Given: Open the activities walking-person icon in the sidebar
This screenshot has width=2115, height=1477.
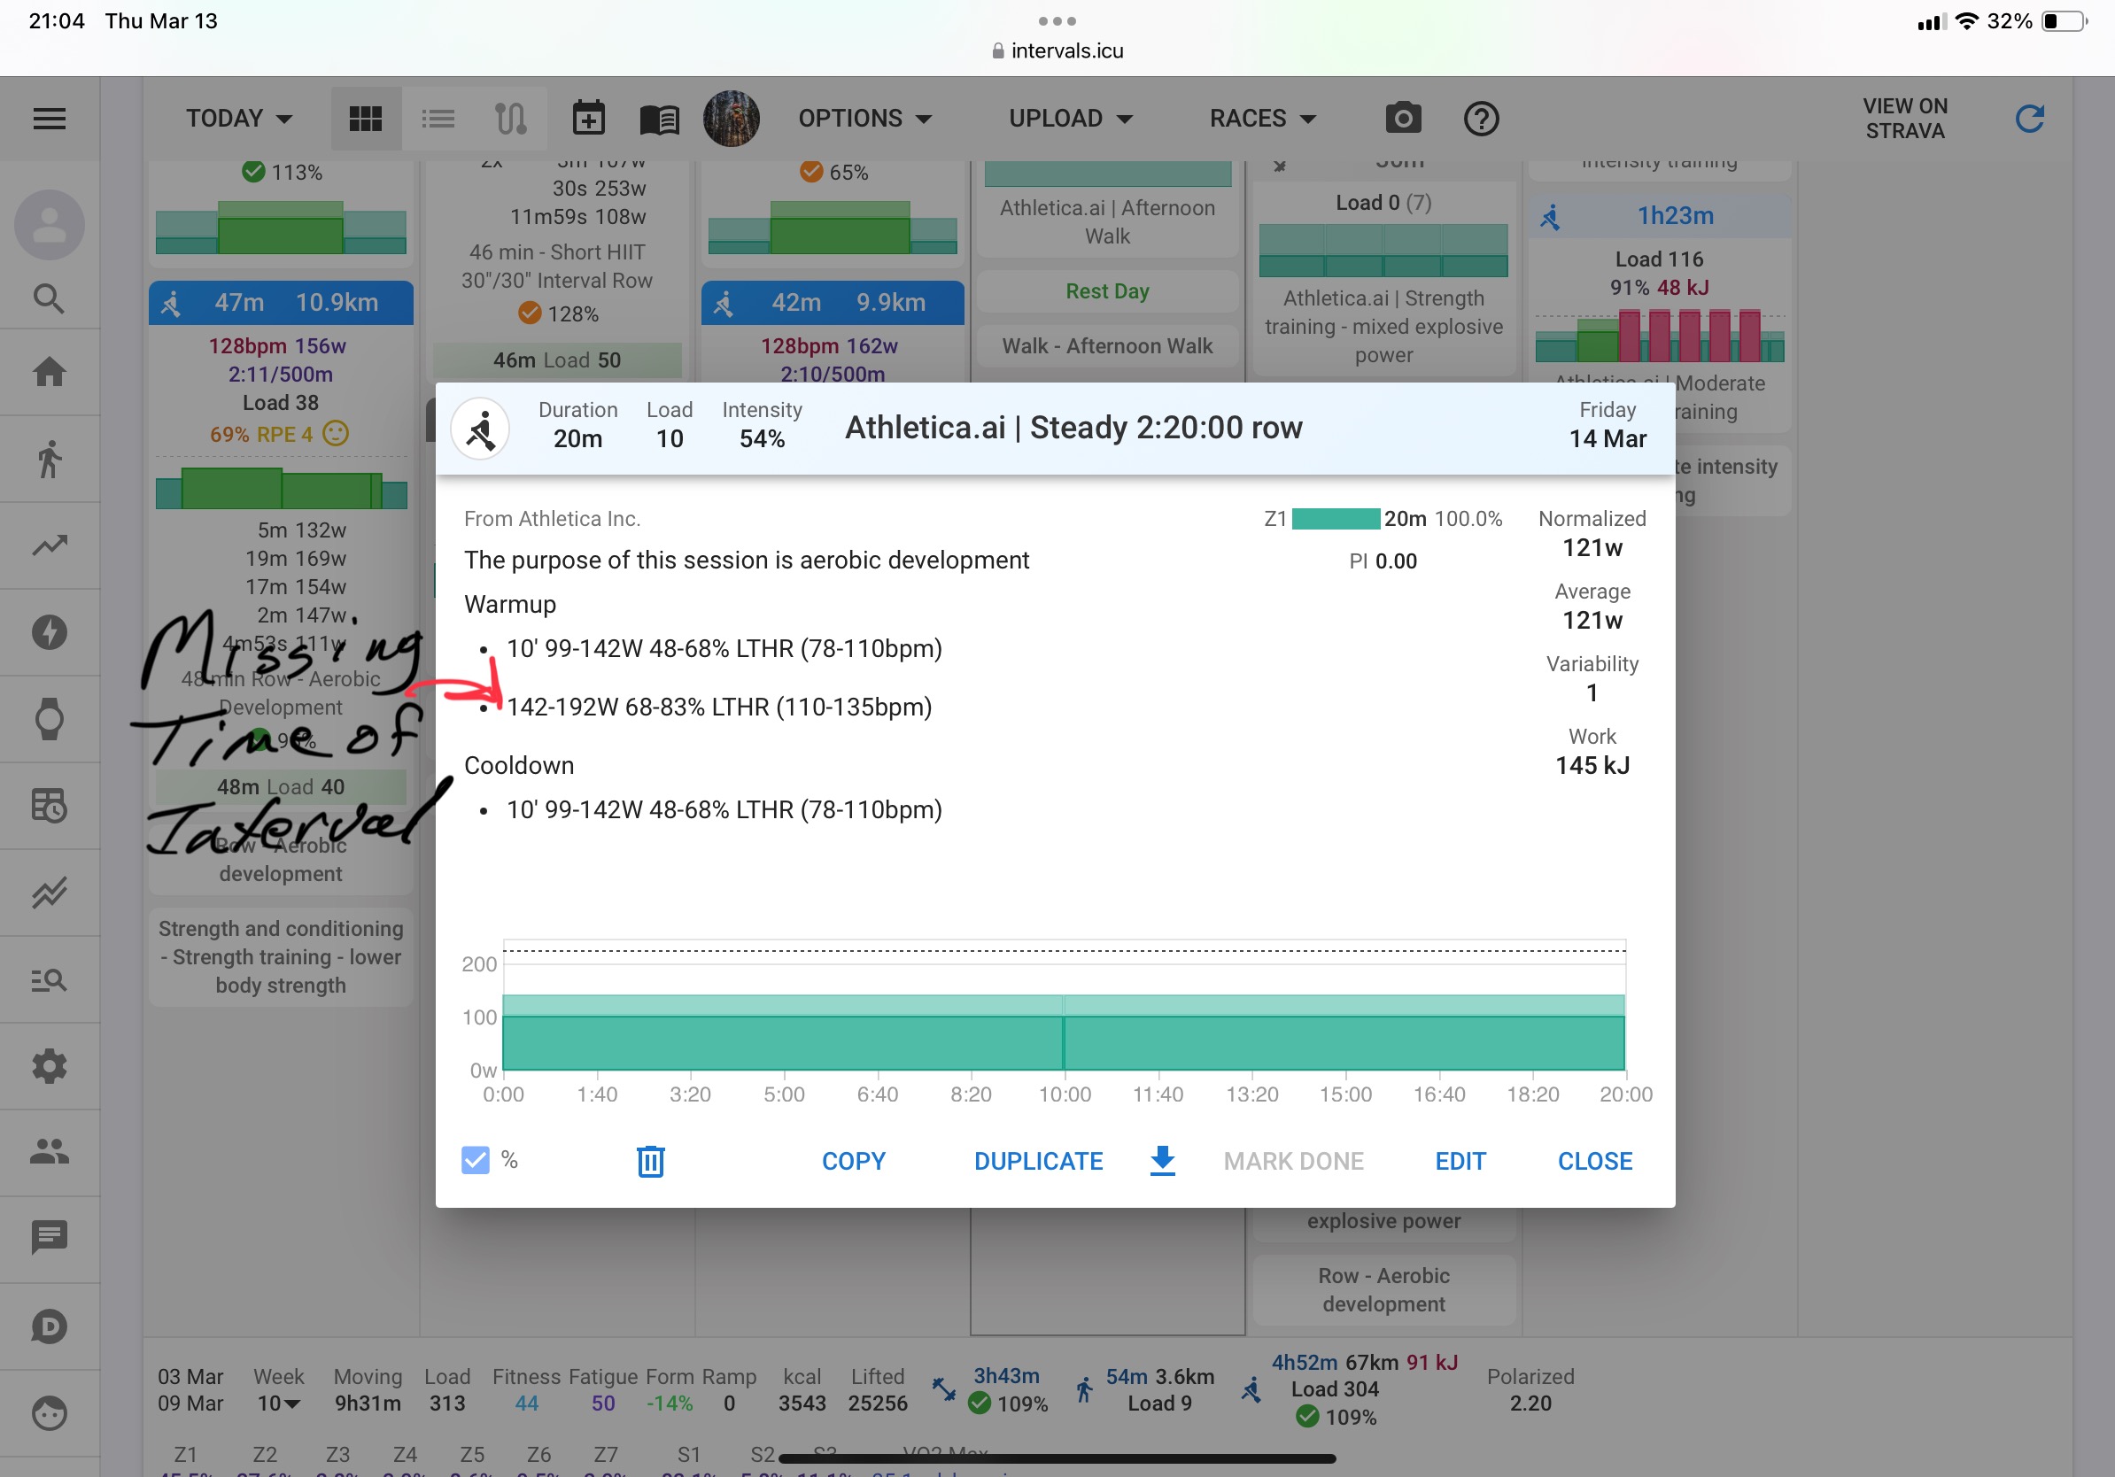Looking at the screenshot, I should coord(50,459).
